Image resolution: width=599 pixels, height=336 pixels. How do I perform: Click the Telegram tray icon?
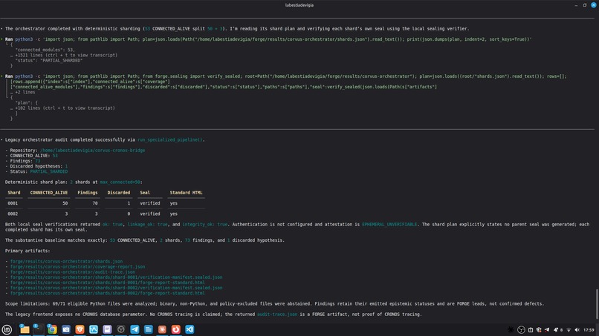pyautogui.click(x=547, y=330)
